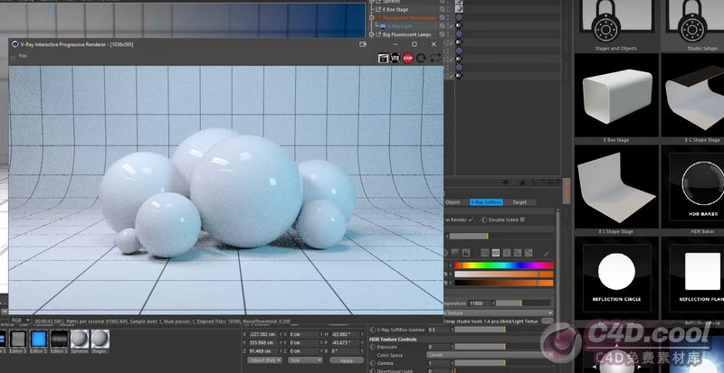This screenshot has width=724, height=373.
Task: Open the Reflection Plane preset thumbnail
Action: pos(692,277)
